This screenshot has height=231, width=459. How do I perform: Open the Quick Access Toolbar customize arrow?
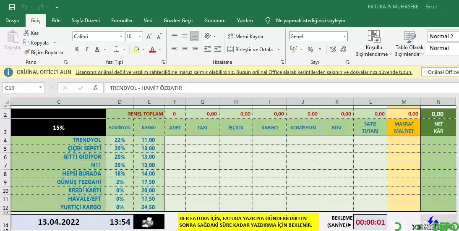(57, 7)
